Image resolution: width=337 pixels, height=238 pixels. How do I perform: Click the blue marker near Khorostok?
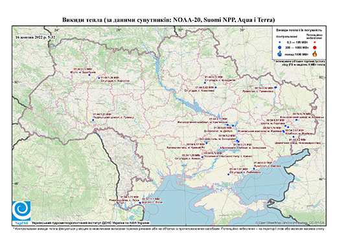point(99,78)
